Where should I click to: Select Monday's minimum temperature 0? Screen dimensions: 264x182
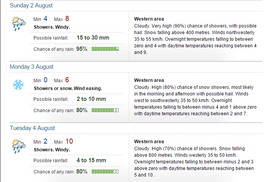point(45,80)
